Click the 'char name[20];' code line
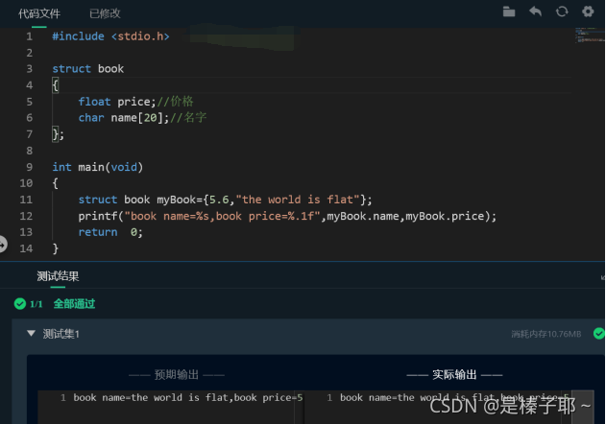The image size is (606, 424). (x=124, y=118)
